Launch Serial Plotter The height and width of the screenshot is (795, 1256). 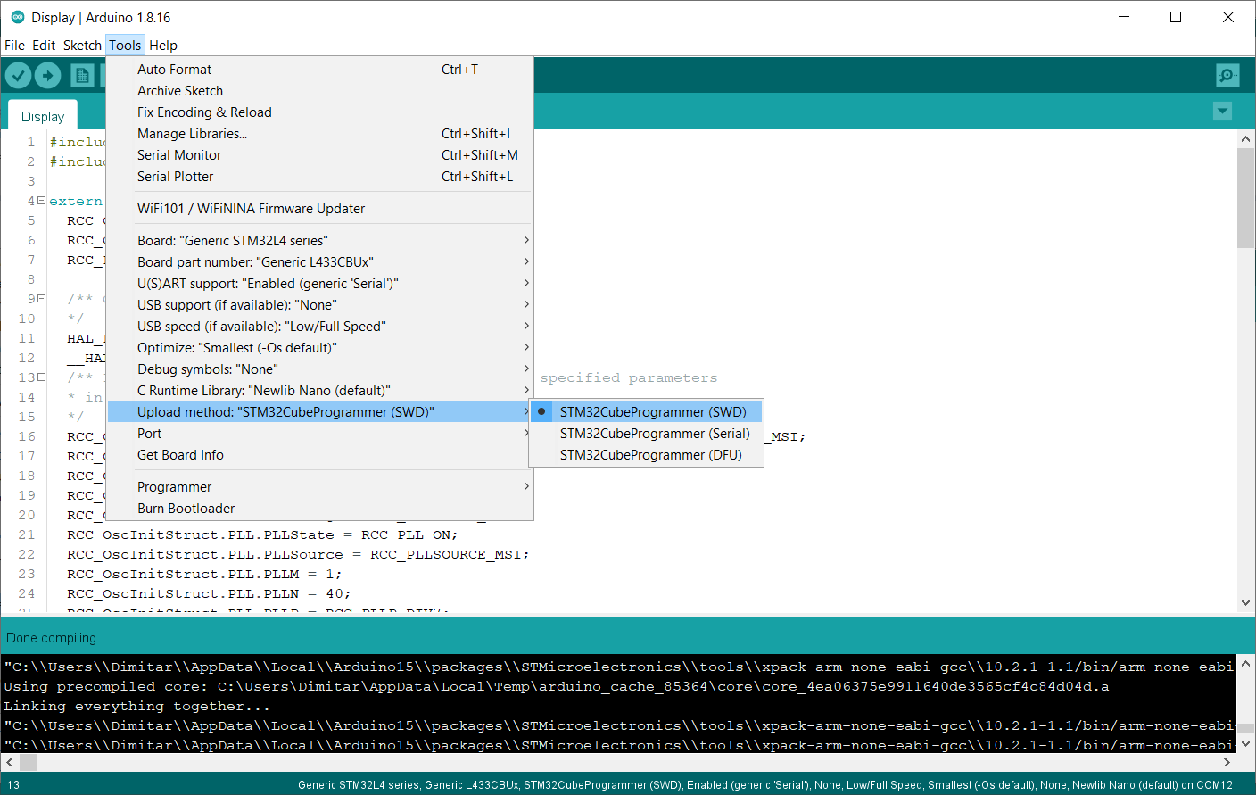pyautogui.click(x=320, y=177)
